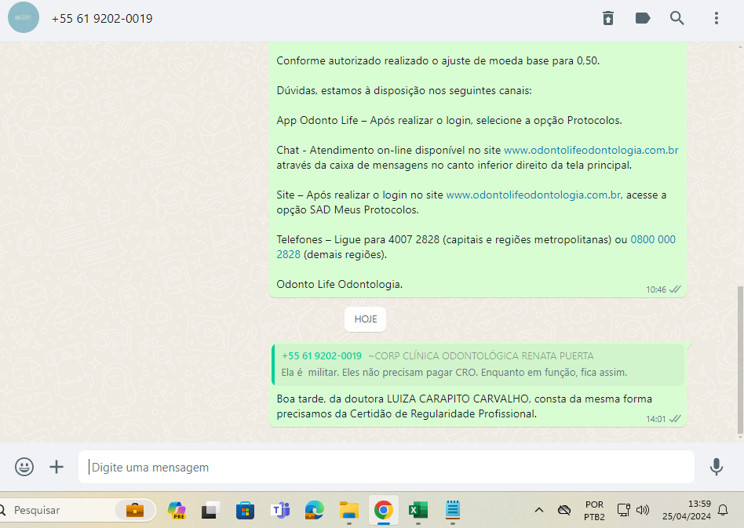Screen dimensions: 744x528
Task: Open File Explorer taskbar icon
Action: point(348,510)
